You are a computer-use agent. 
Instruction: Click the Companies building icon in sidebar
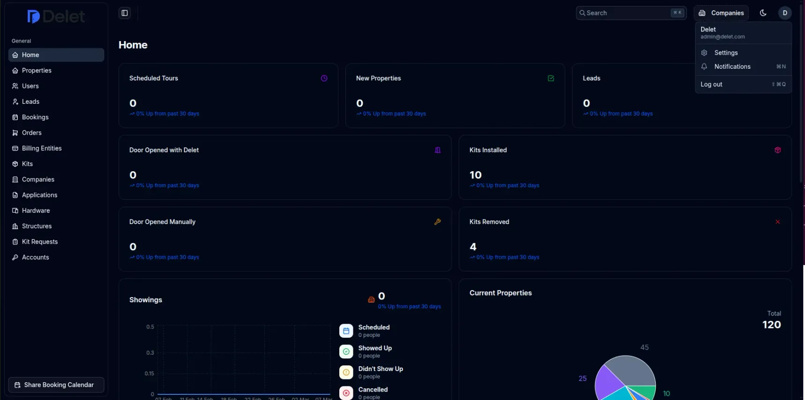[15, 180]
